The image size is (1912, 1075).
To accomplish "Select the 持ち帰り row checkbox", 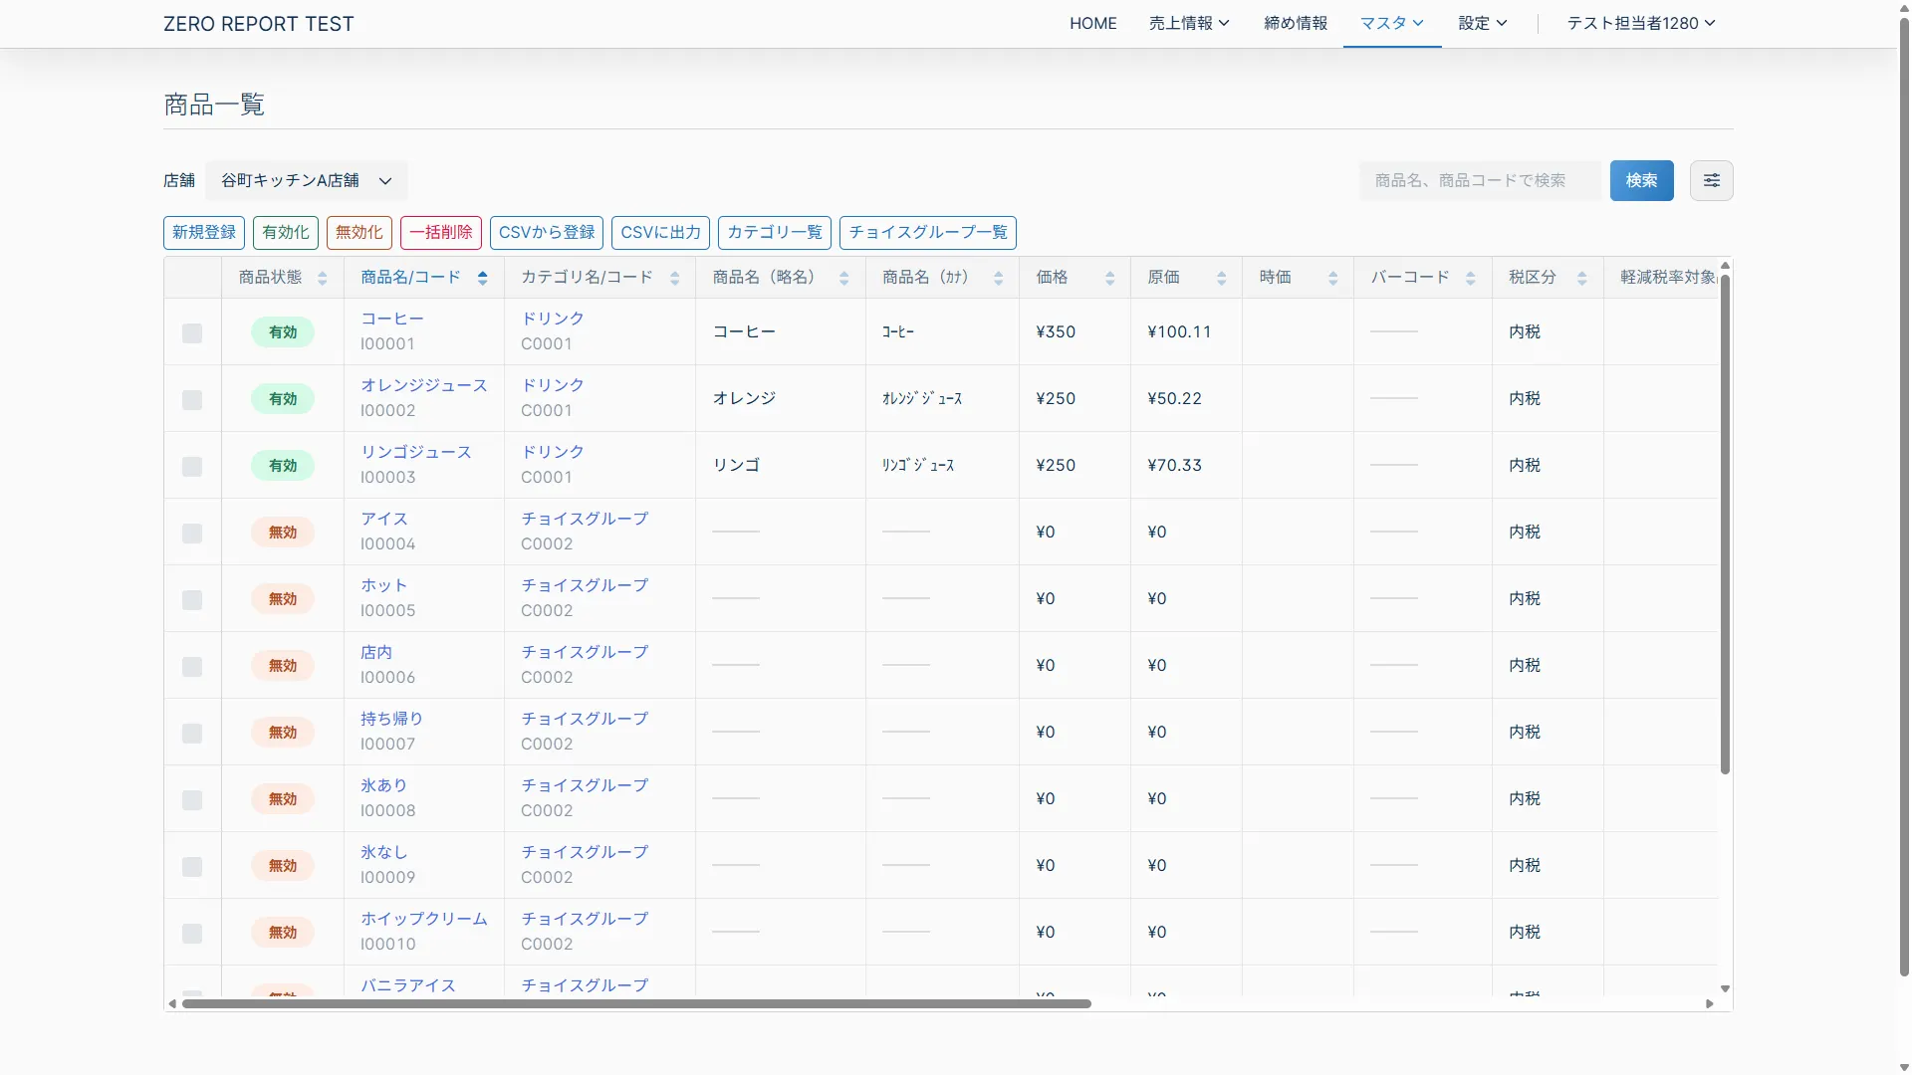I will tap(192, 733).
